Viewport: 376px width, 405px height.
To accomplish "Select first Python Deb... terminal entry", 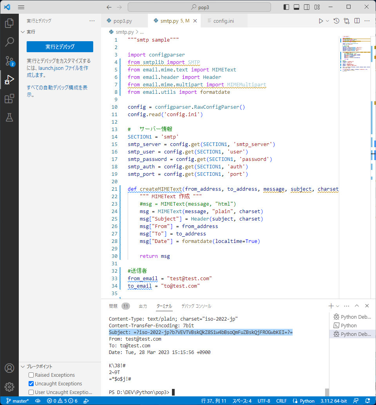I will 352,317.
